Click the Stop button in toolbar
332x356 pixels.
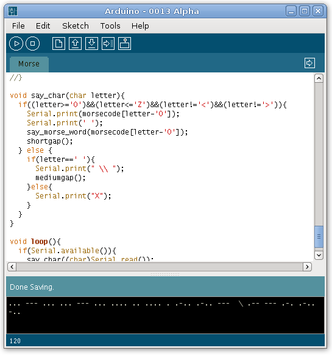click(32, 43)
